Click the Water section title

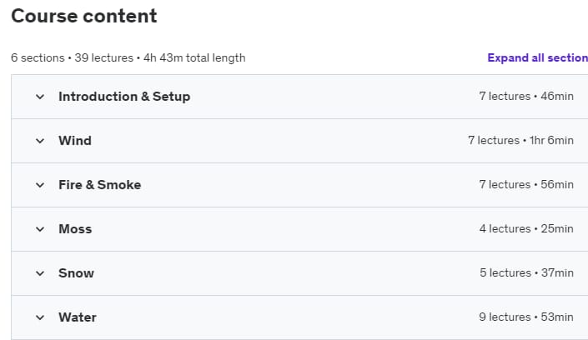point(78,317)
